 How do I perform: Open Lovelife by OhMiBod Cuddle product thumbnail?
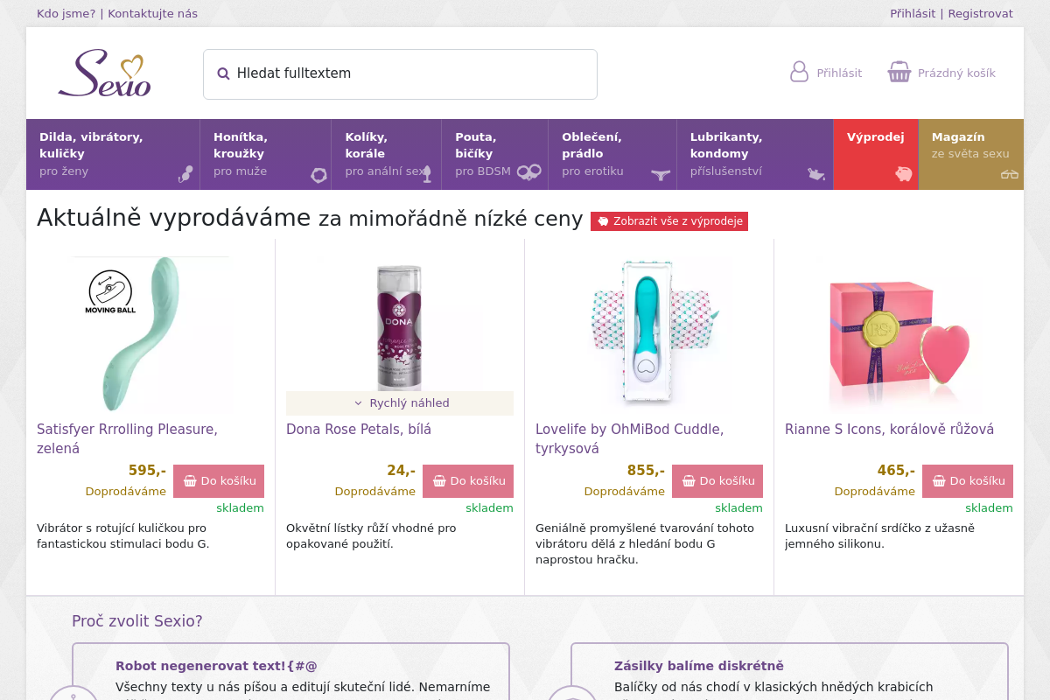click(x=649, y=333)
